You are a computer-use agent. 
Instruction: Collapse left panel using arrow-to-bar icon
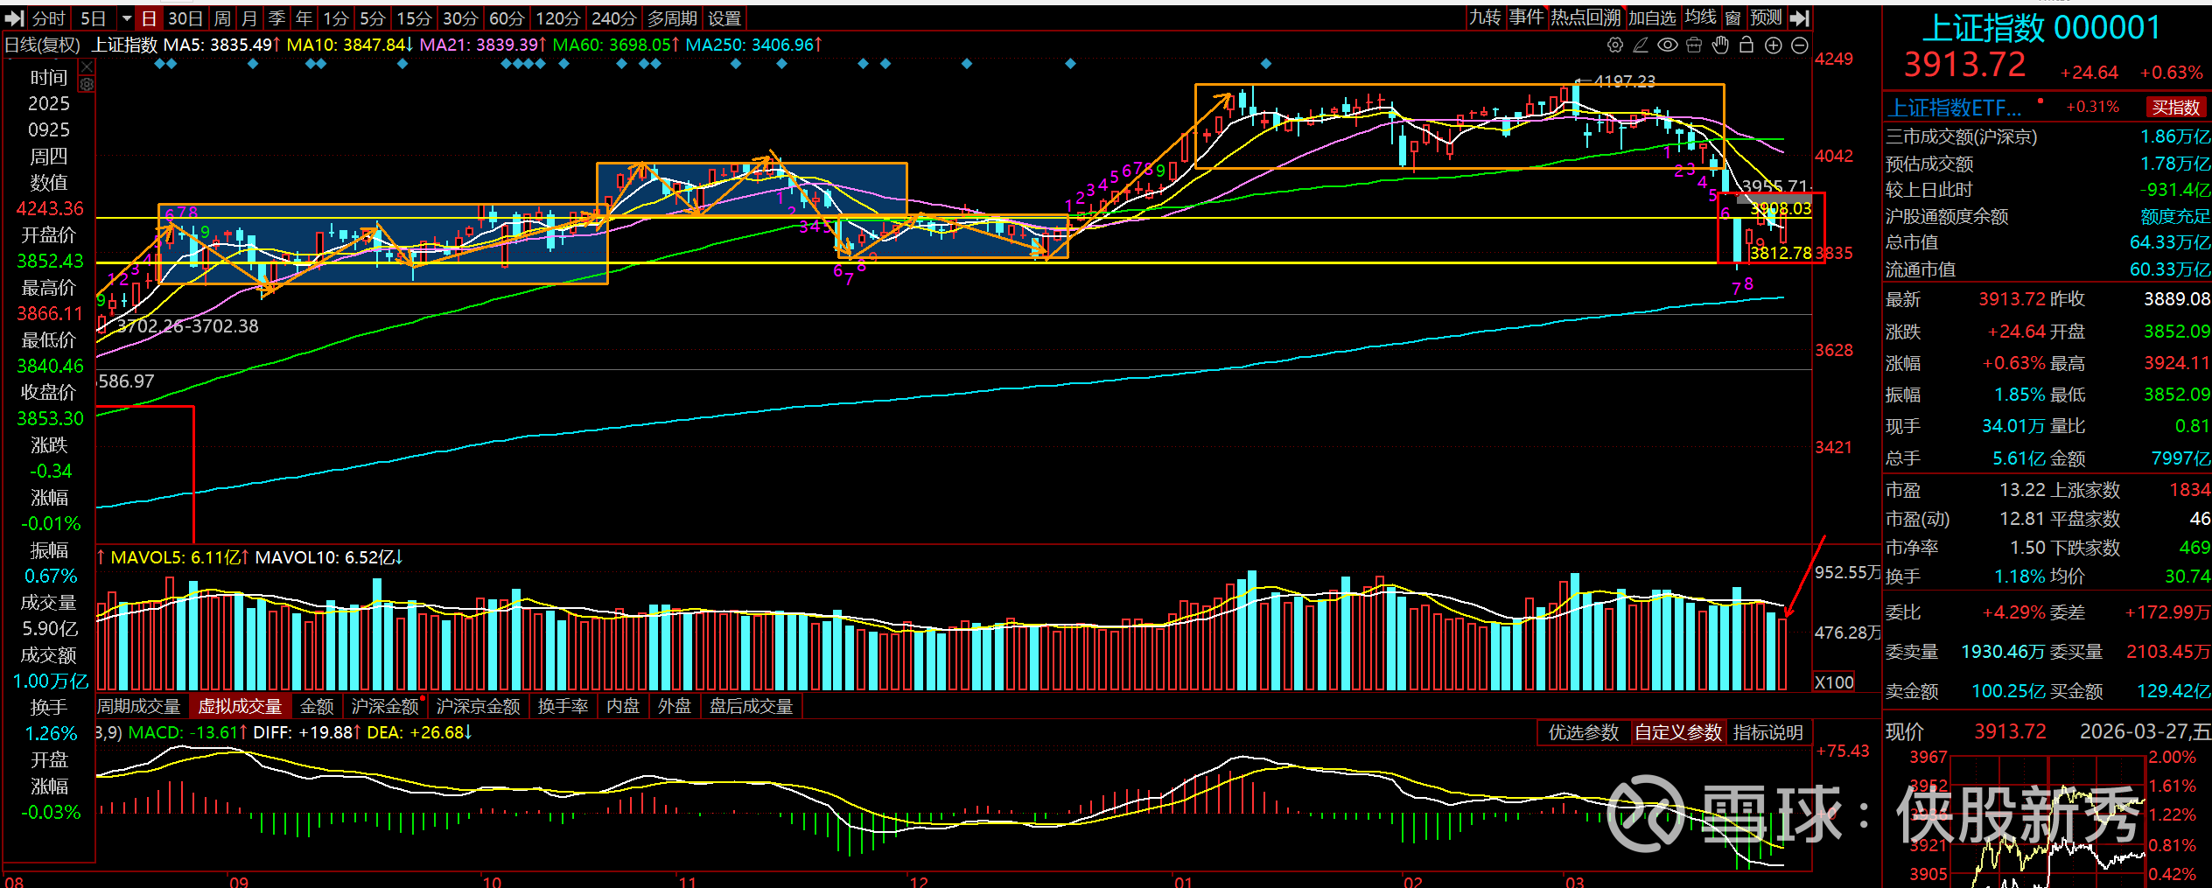click(14, 18)
